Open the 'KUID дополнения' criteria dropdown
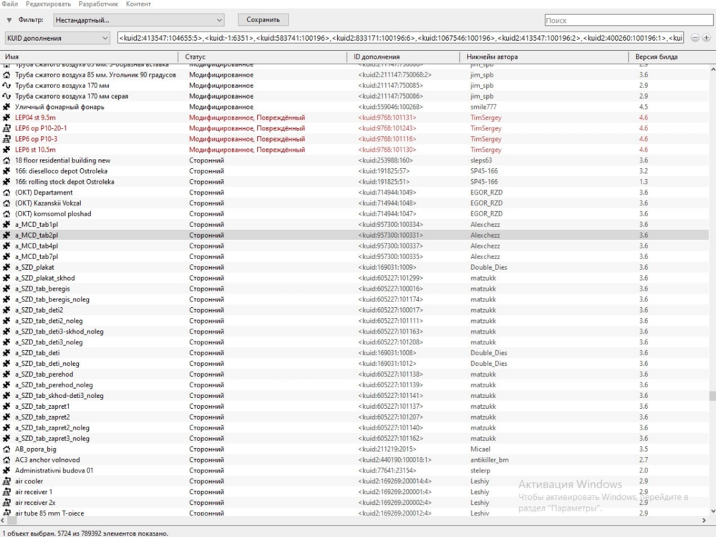This screenshot has height=537, width=716. pos(57,38)
